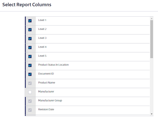Select the Document ID row label

46,74
